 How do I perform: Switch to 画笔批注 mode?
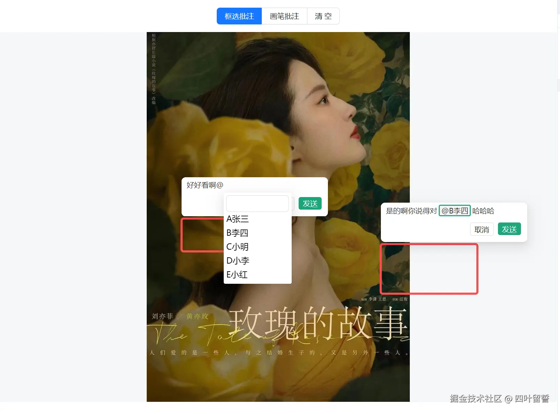pyautogui.click(x=284, y=16)
